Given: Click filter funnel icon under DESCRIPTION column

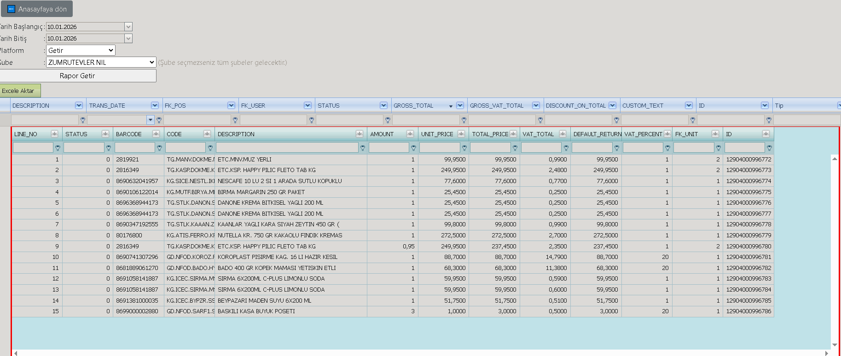Looking at the screenshot, I should [x=363, y=148].
